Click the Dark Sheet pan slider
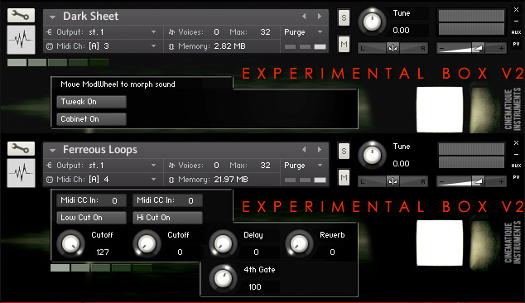 point(393,48)
